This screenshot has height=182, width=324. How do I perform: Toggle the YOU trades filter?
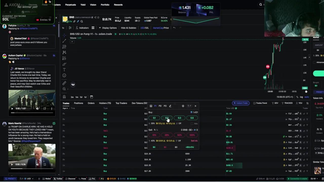click(299, 103)
